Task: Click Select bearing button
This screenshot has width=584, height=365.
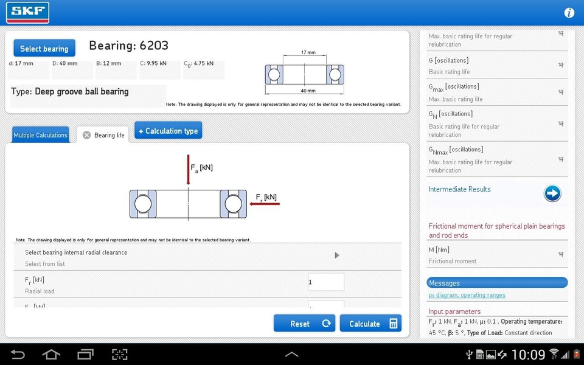Action: (x=44, y=49)
